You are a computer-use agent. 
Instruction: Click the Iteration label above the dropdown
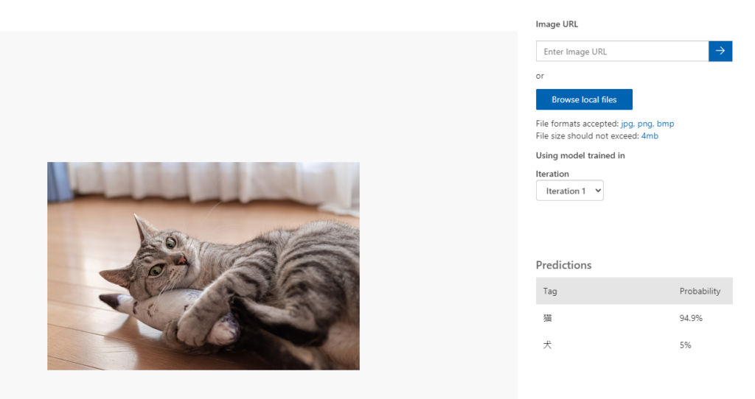coord(552,174)
